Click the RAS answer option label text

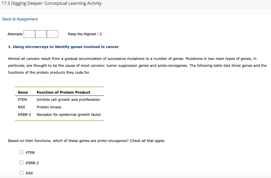(29, 173)
